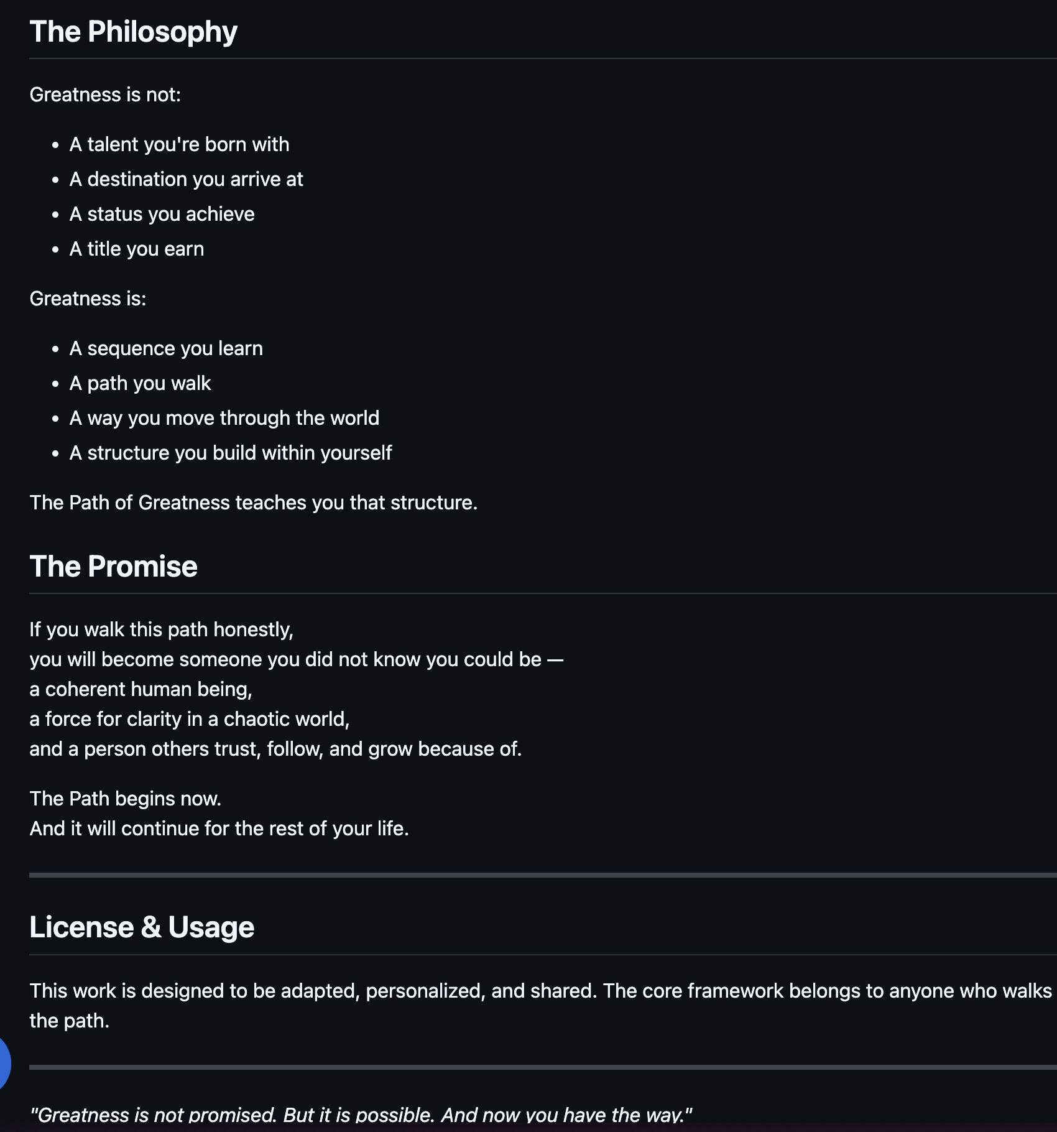
Task: Click "A title you earn" list item
Action: tap(136, 249)
